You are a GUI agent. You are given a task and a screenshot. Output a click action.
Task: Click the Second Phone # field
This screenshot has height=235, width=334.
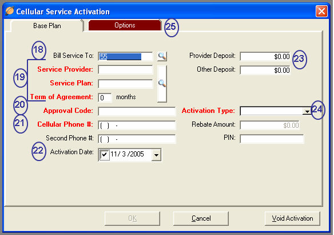pyautogui.click(x=137, y=139)
